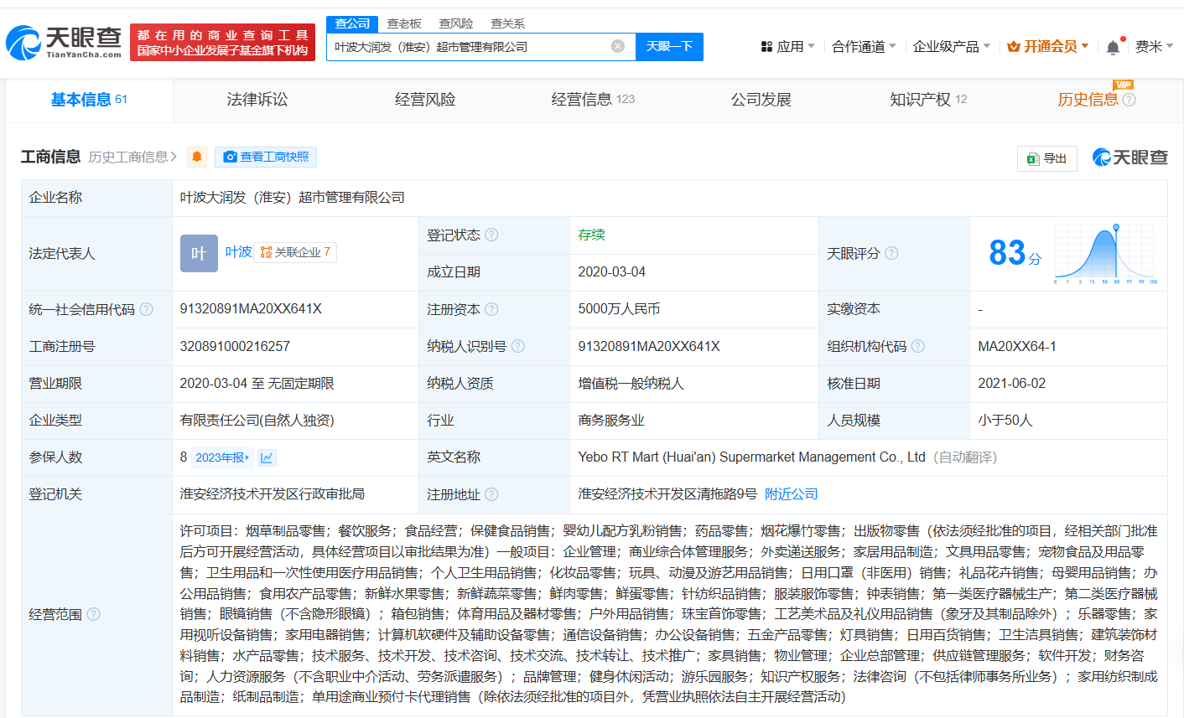The image size is (1184, 718).
Task: Click the 83分 score distribution chart
Action: coord(1107,253)
